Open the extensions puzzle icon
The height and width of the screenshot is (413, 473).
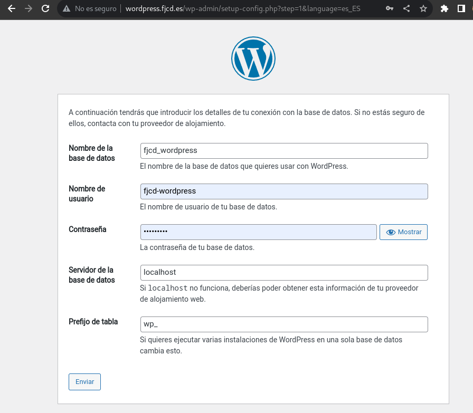(444, 8)
